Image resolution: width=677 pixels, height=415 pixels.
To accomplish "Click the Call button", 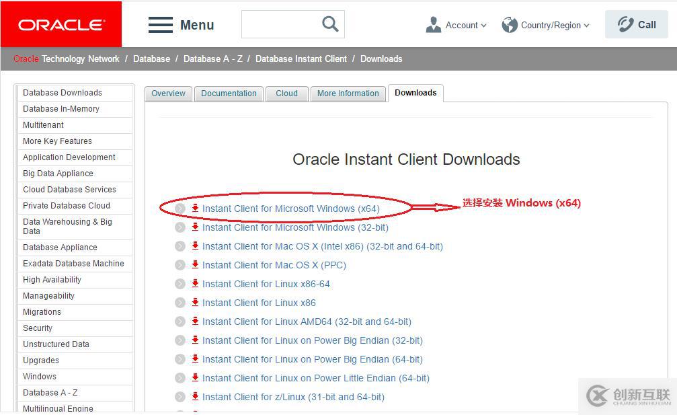I will pyautogui.click(x=637, y=25).
